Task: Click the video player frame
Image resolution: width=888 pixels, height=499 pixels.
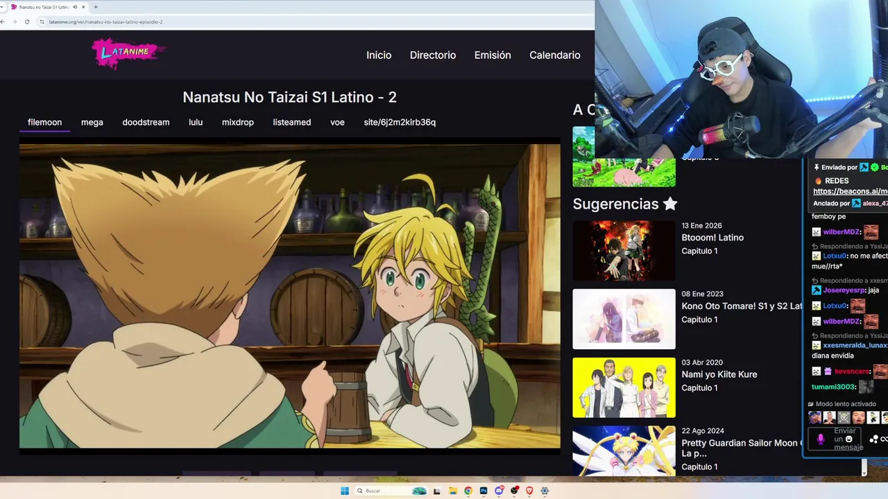Action: point(289,296)
